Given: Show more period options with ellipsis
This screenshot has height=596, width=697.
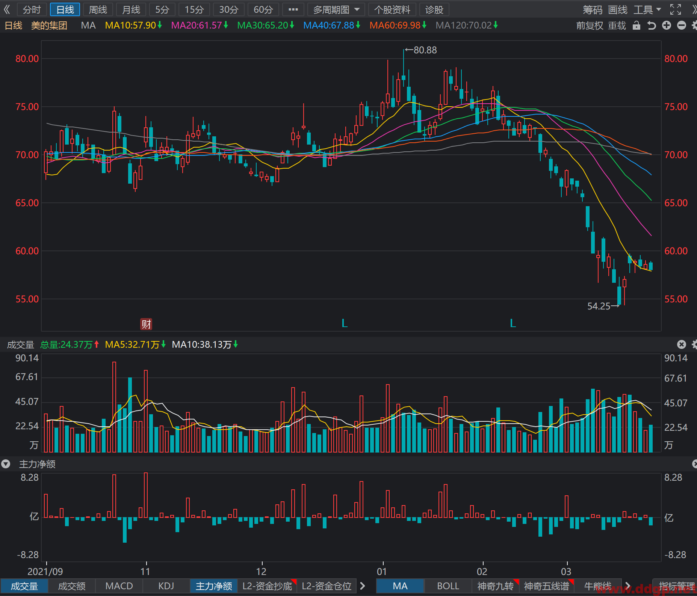Looking at the screenshot, I should pyautogui.click(x=293, y=9).
